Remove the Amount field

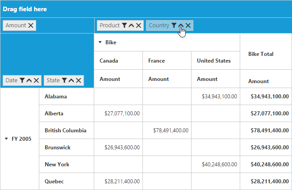pos(31,25)
